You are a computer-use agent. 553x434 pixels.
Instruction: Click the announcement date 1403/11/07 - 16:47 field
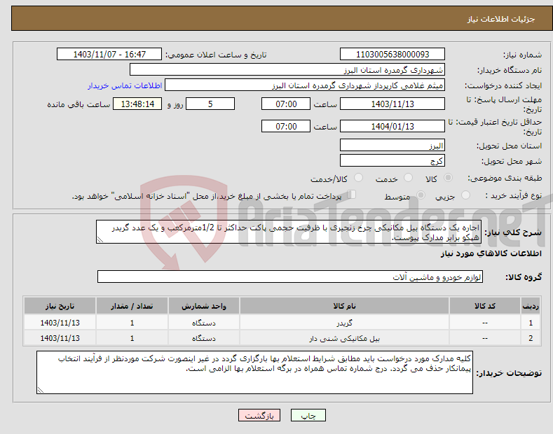(x=109, y=55)
